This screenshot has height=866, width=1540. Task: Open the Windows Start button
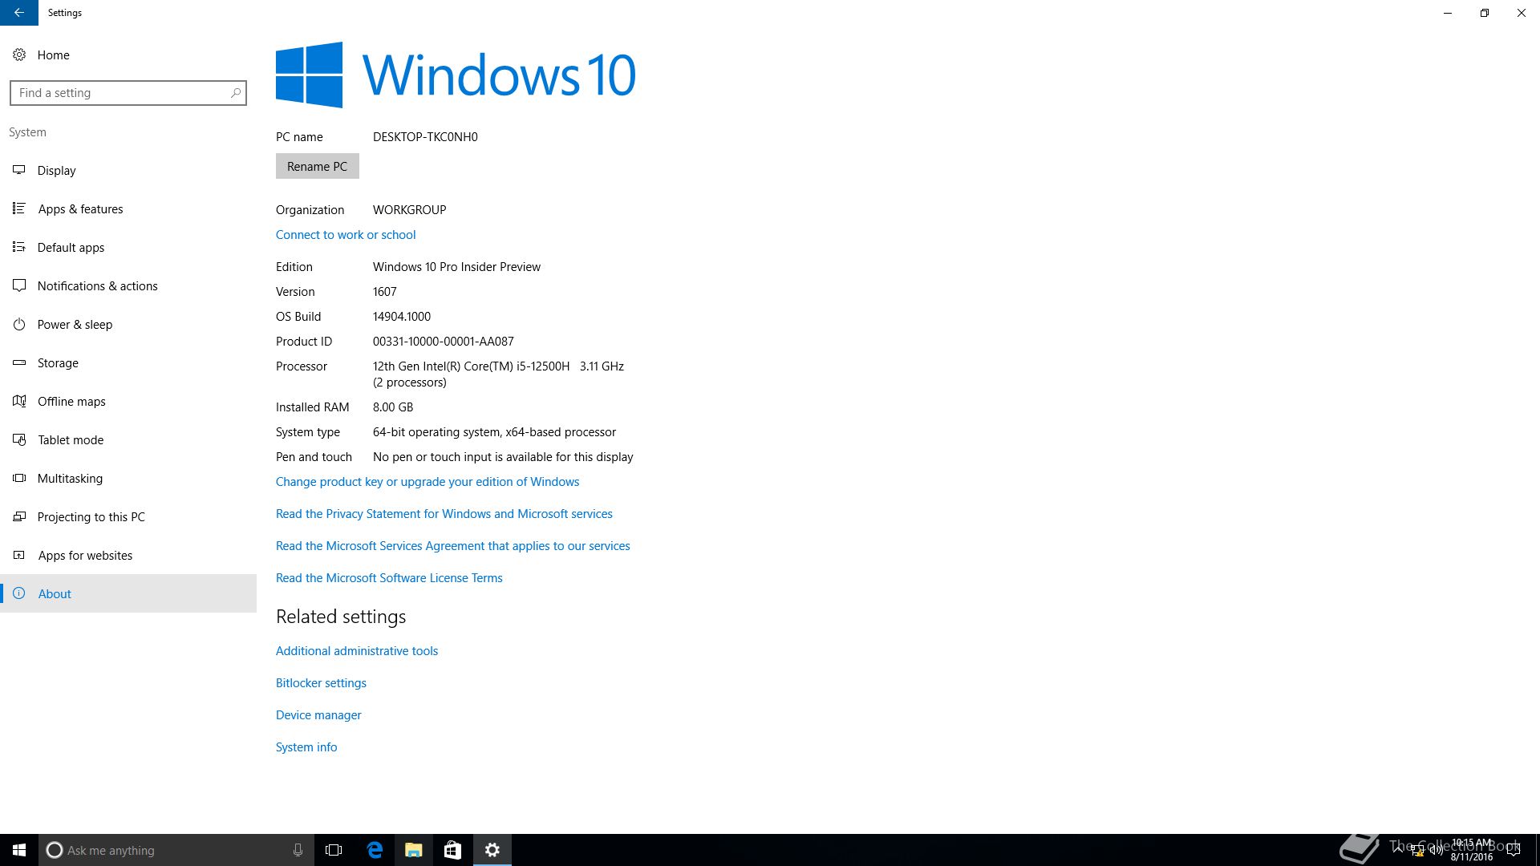tap(19, 850)
